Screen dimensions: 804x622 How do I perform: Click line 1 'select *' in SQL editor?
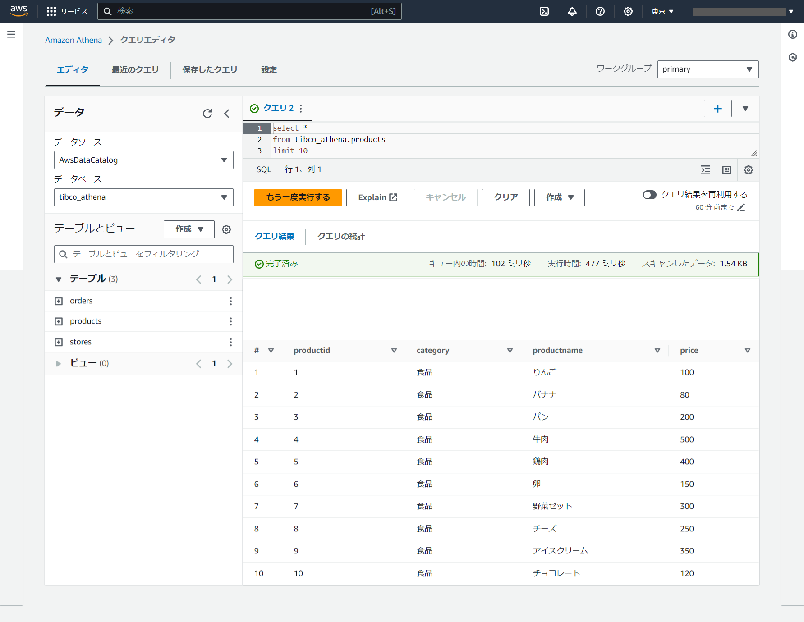290,128
